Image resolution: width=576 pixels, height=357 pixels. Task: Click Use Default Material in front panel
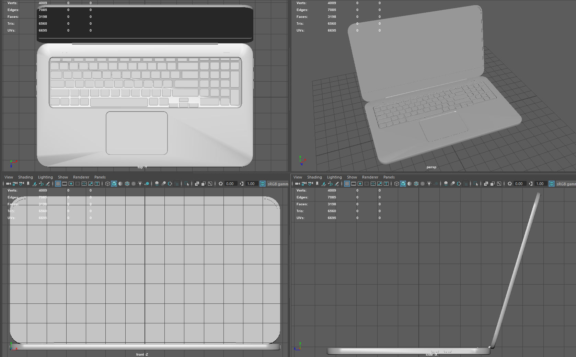(120, 184)
